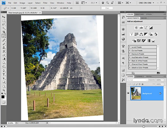This screenshot has width=167, height=128.
Task: Select the Blur tool
Action: point(4,63)
